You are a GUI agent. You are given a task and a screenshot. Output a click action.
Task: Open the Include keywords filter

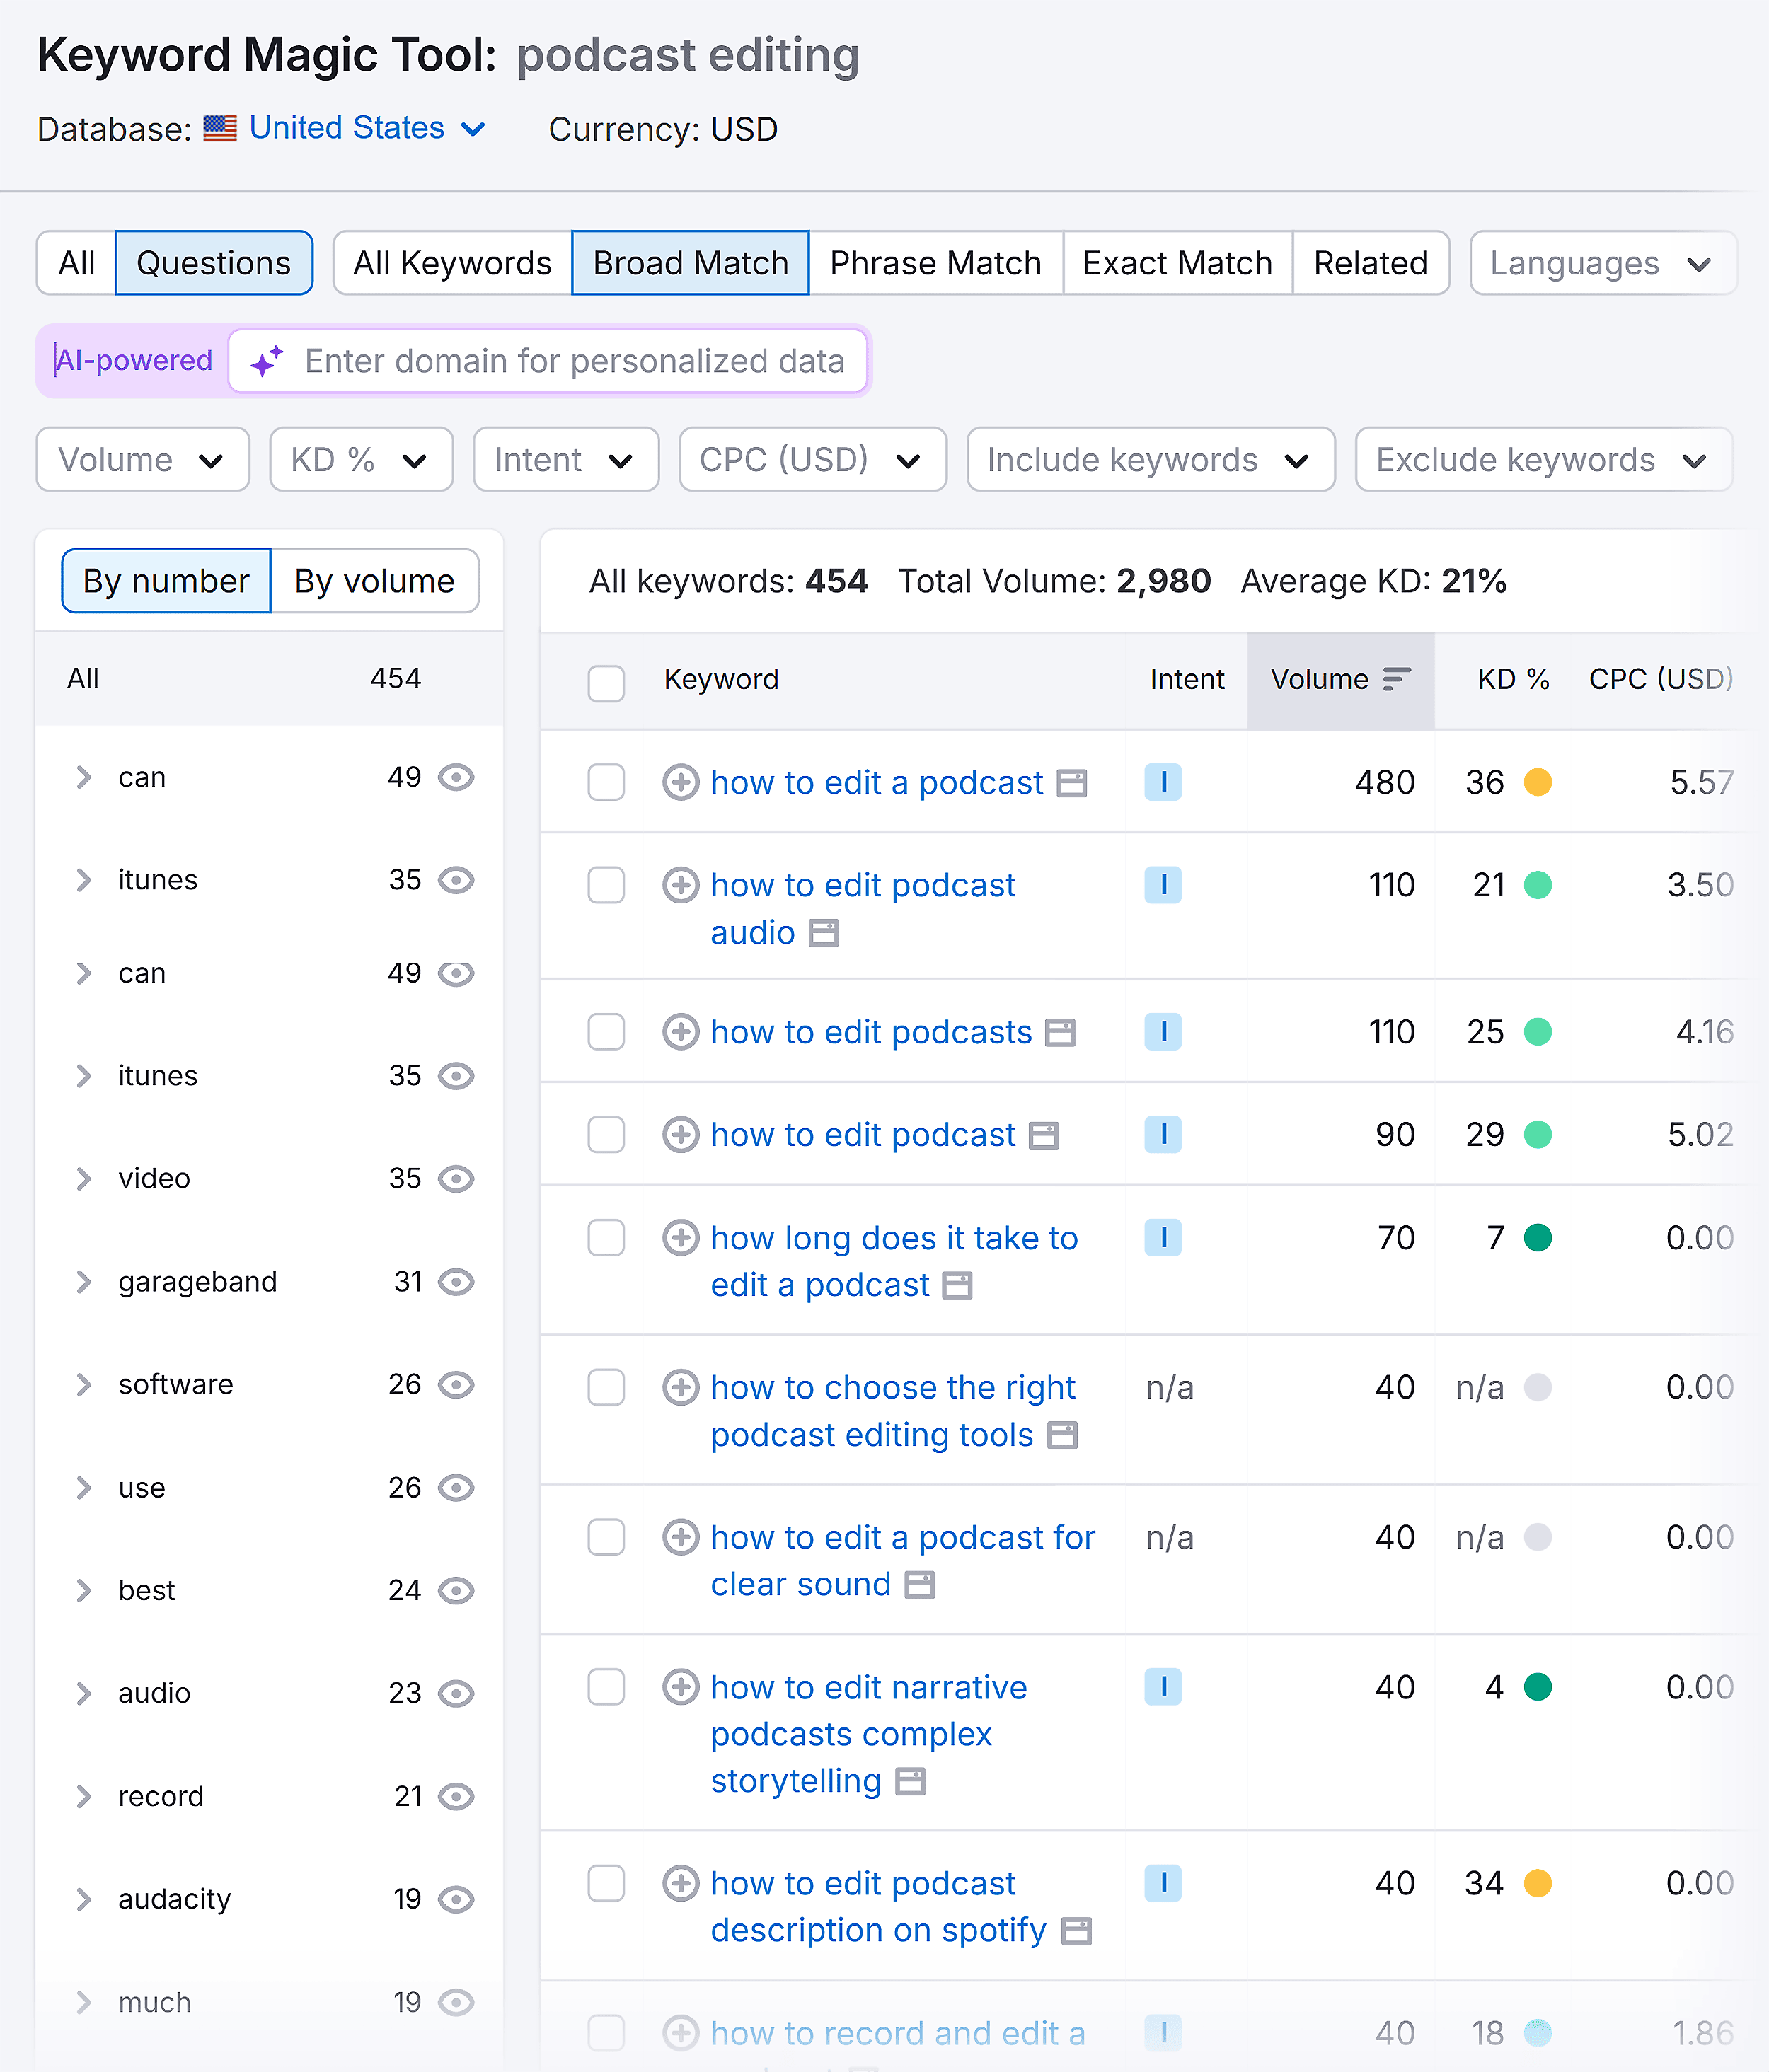click(1149, 460)
